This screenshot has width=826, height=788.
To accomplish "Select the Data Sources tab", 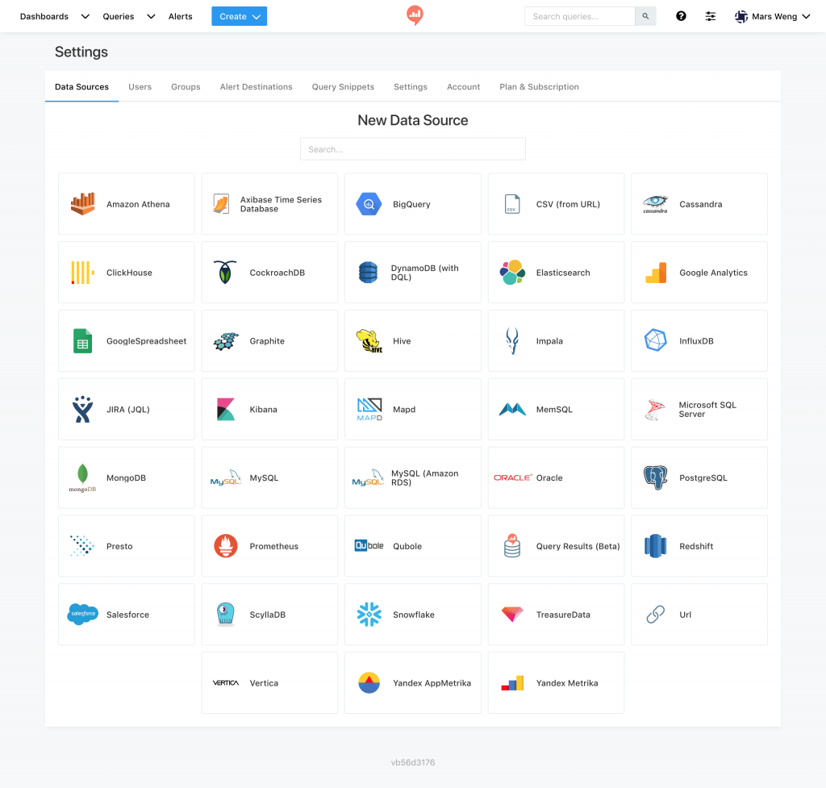I will [x=81, y=87].
